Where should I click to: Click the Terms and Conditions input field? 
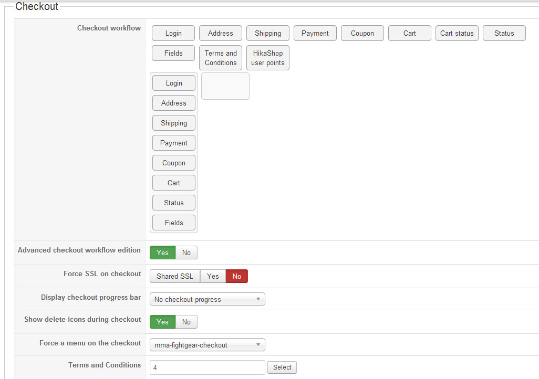pyautogui.click(x=208, y=367)
